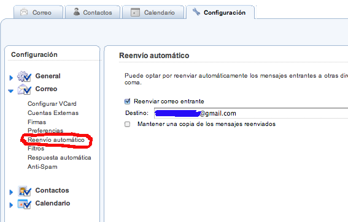Click the Destino email input field
The image size is (348, 222).
click(x=251, y=113)
